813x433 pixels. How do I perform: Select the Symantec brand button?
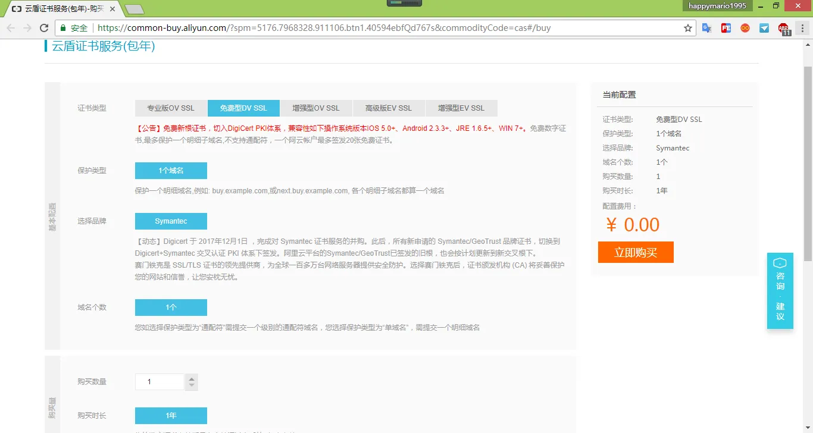click(x=171, y=221)
